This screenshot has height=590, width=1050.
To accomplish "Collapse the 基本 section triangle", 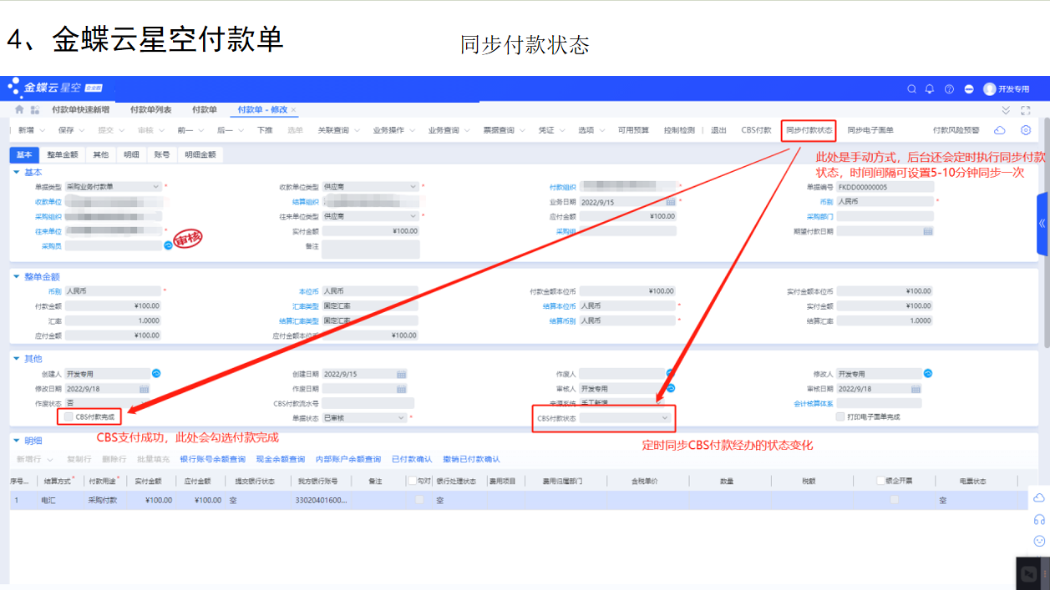I will (x=17, y=172).
